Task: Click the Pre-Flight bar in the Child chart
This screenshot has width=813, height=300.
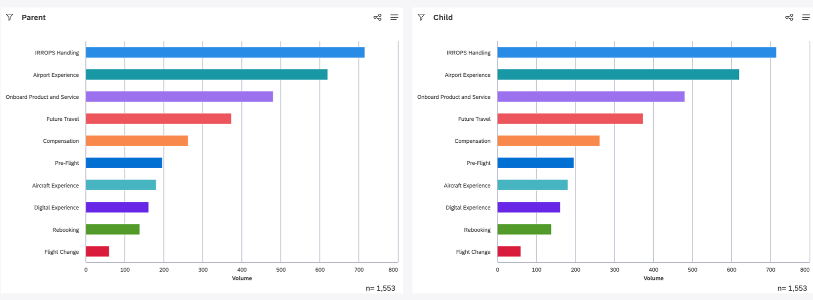Action: (x=536, y=163)
